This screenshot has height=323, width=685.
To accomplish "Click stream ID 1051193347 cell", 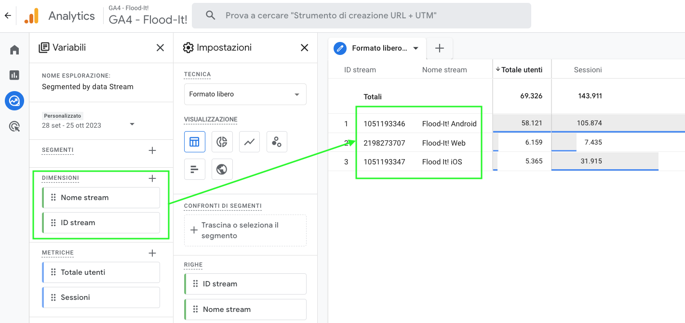I will pyautogui.click(x=384, y=162).
